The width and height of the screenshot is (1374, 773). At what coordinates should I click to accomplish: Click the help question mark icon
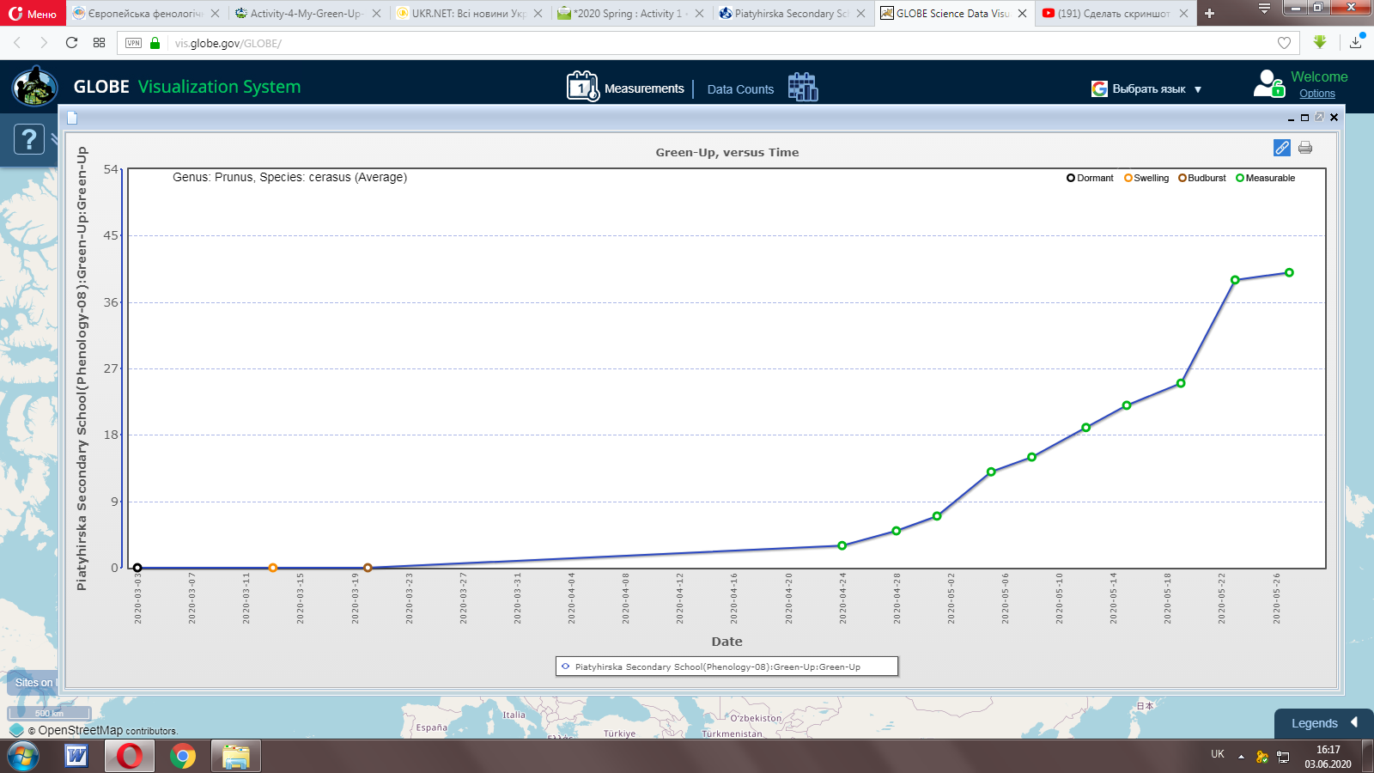[28, 138]
